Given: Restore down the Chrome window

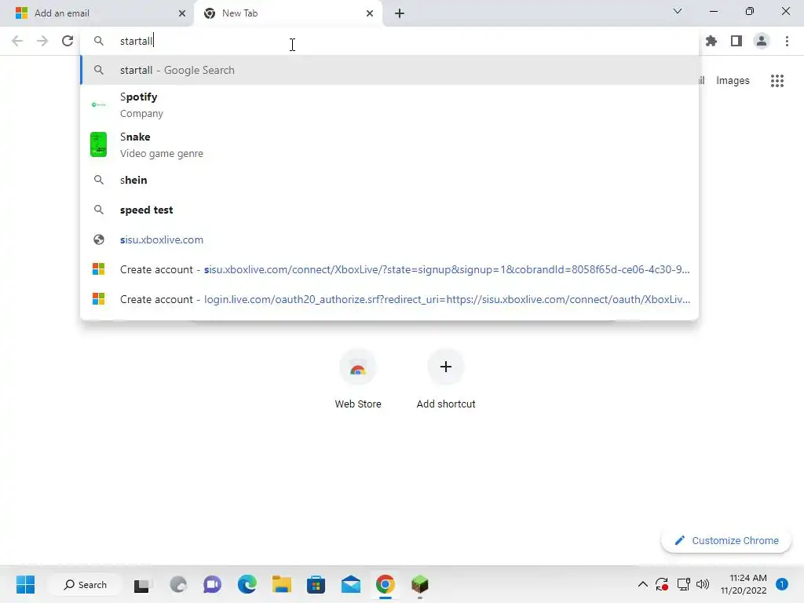Looking at the screenshot, I should [750, 11].
